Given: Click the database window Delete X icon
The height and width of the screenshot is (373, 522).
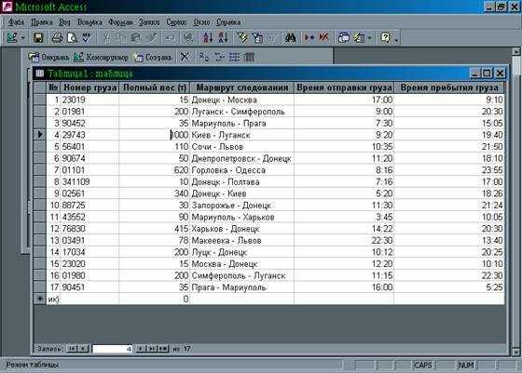Looking at the screenshot, I should [185, 57].
